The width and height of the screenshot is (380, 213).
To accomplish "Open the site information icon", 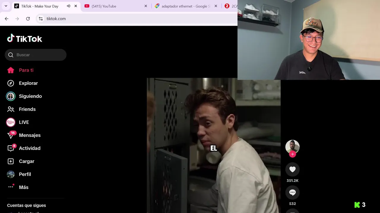I will (x=41, y=19).
